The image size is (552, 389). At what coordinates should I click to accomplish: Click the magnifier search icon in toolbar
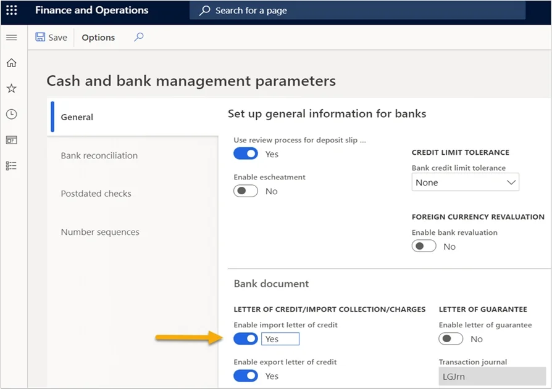(139, 37)
